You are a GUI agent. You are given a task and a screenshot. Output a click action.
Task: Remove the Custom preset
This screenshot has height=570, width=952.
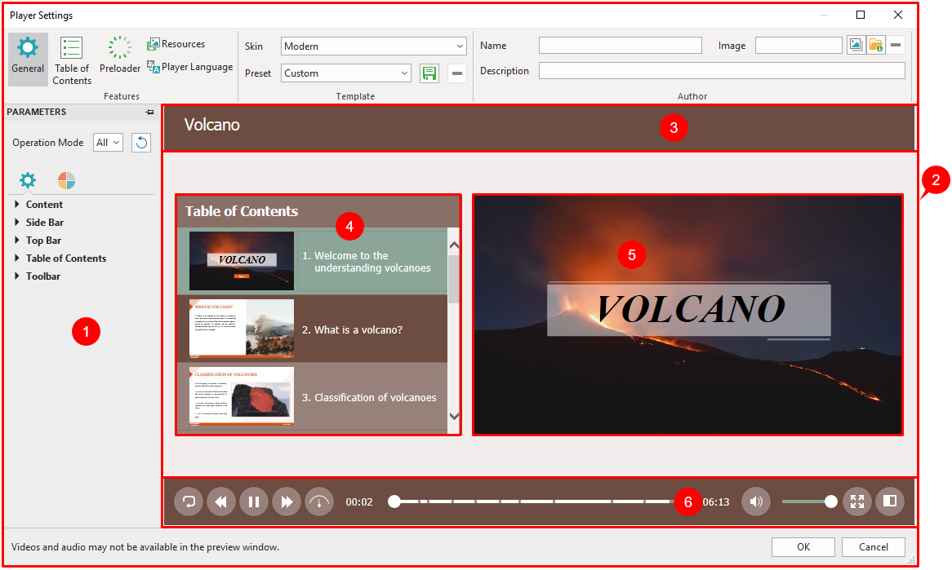click(x=457, y=73)
